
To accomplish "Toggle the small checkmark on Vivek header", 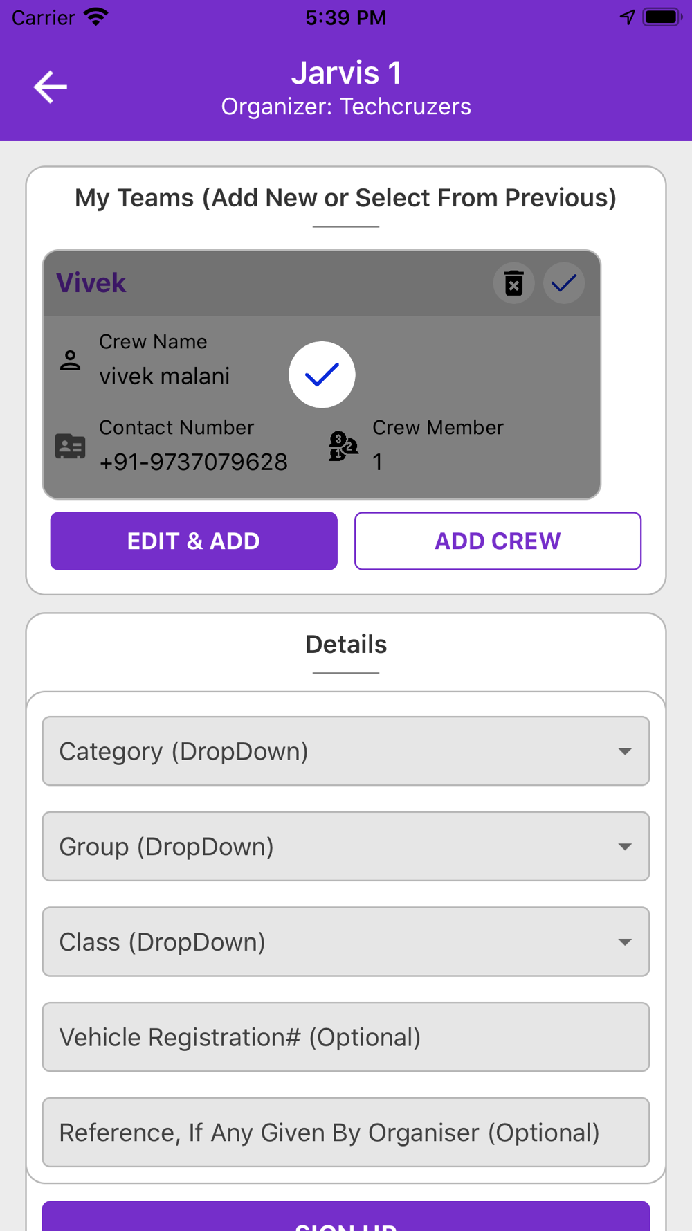I will coord(564,283).
